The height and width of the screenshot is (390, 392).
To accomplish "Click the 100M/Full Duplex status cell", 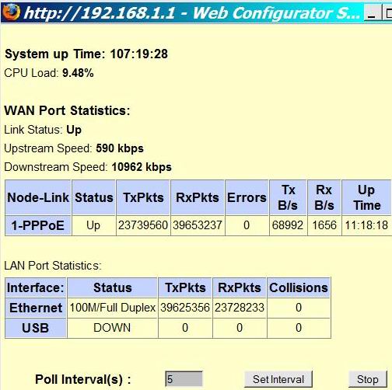I will point(113,308).
